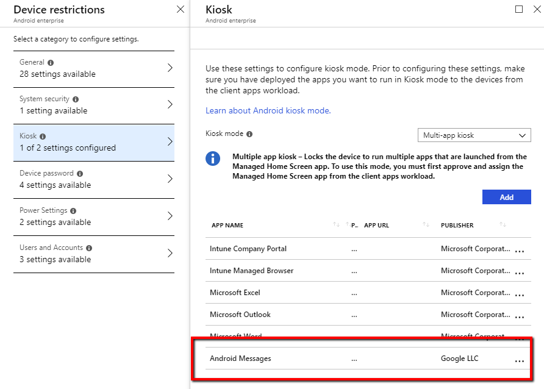Click the info icon next to System security

76,99
